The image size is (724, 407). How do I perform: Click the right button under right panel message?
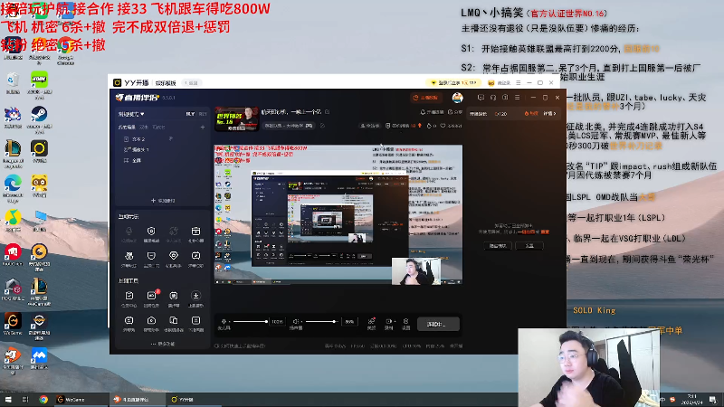click(529, 246)
